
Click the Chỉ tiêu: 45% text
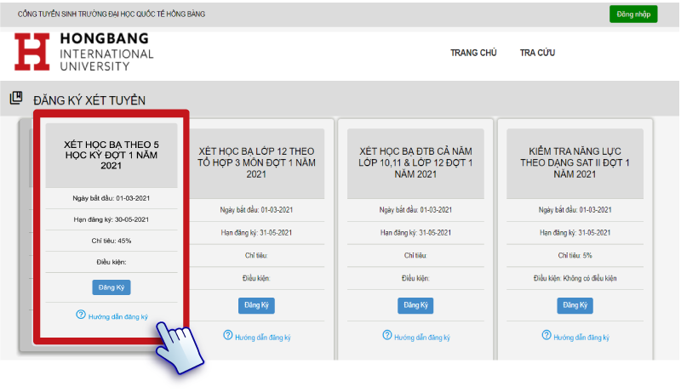(x=112, y=241)
